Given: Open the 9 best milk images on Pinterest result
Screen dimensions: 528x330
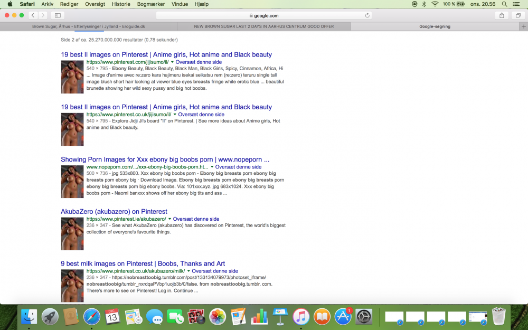Looking at the screenshot, I should (x=143, y=263).
